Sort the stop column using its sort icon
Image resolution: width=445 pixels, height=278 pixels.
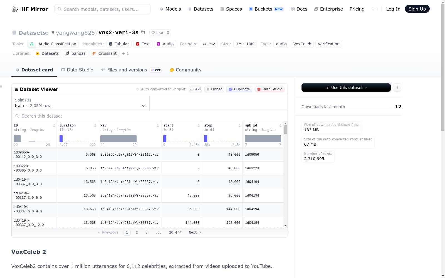click(x=239, y=126)
